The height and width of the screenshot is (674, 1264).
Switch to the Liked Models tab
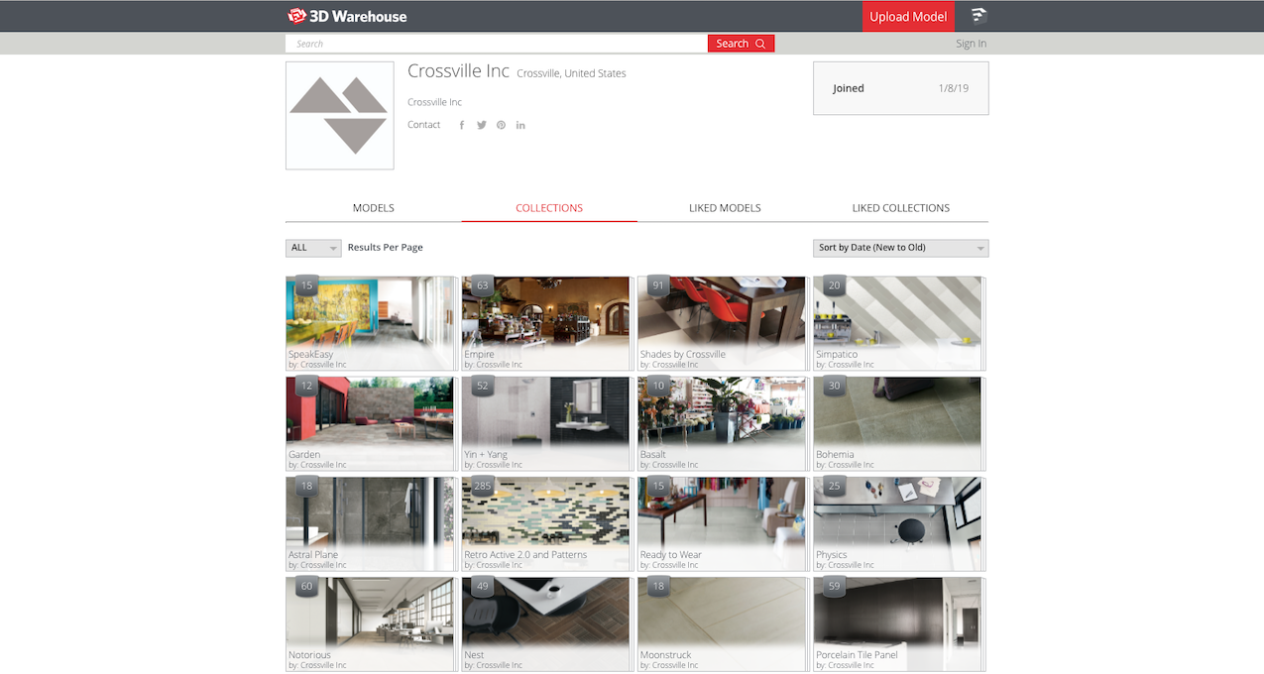725,208
